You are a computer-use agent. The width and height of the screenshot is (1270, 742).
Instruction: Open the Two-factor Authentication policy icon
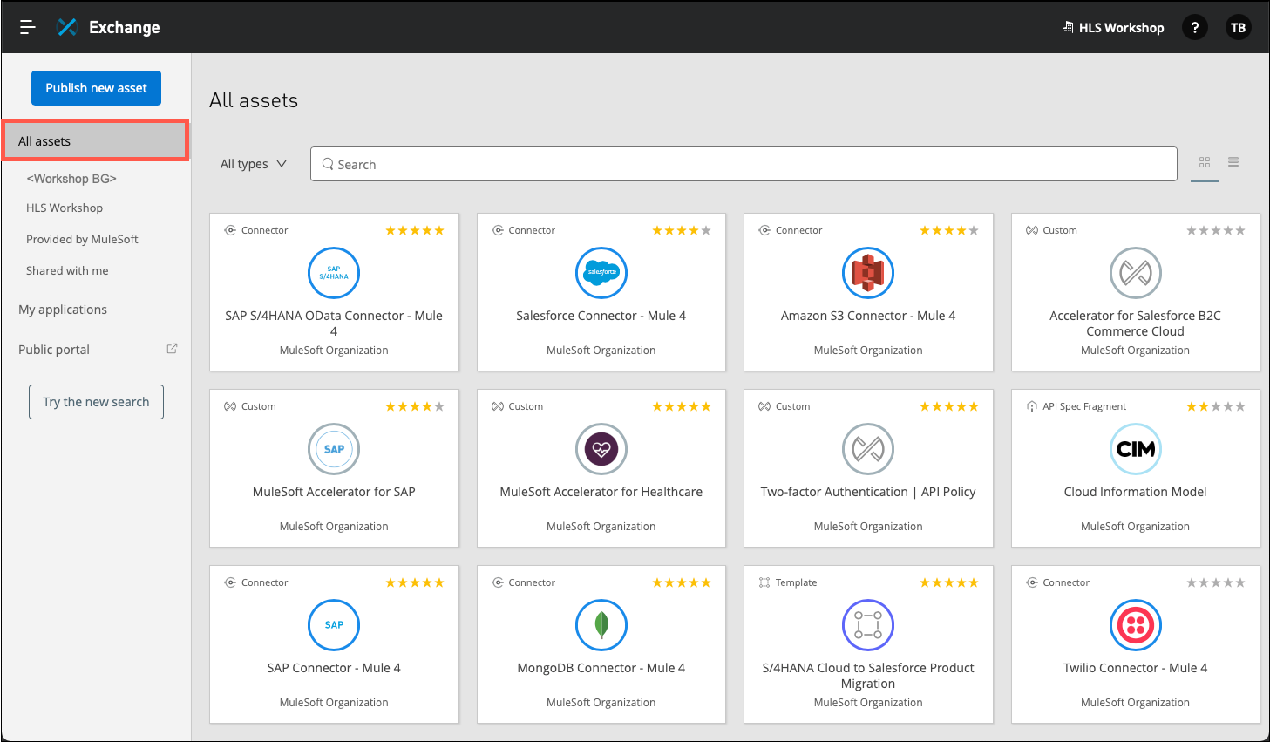pyautogui.click(x=868, y=449)
